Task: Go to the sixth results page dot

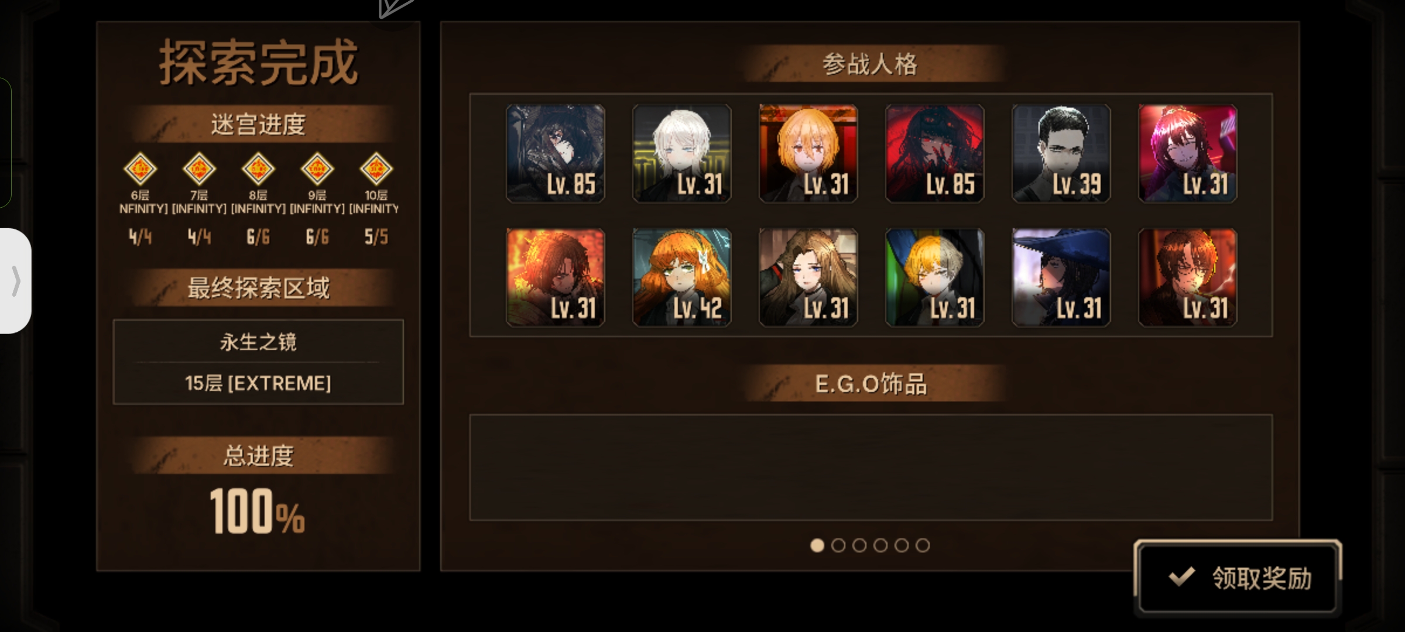Action: click(923, 545)
